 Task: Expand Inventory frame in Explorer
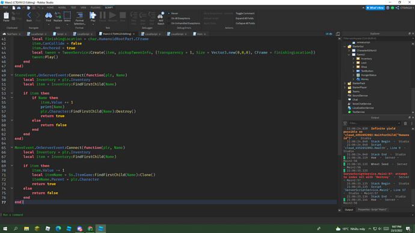(353, 59)
